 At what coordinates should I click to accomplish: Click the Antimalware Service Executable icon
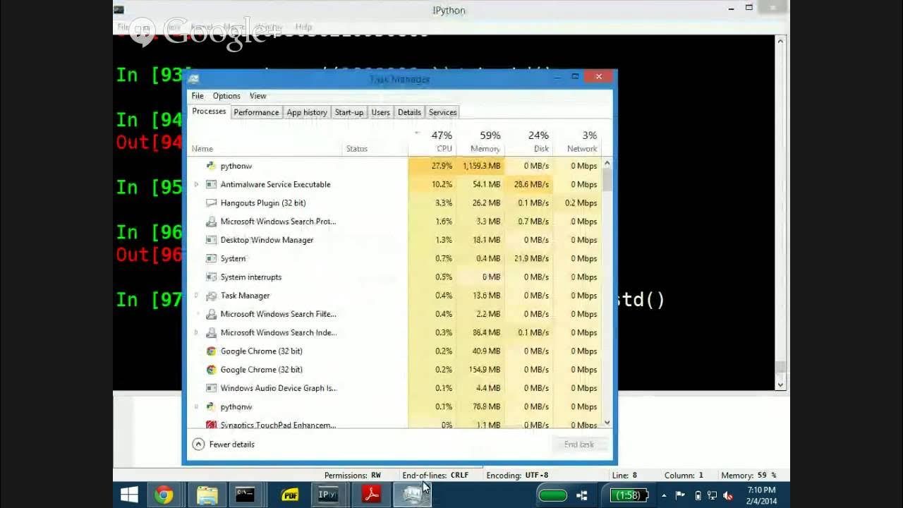[210, 184]
